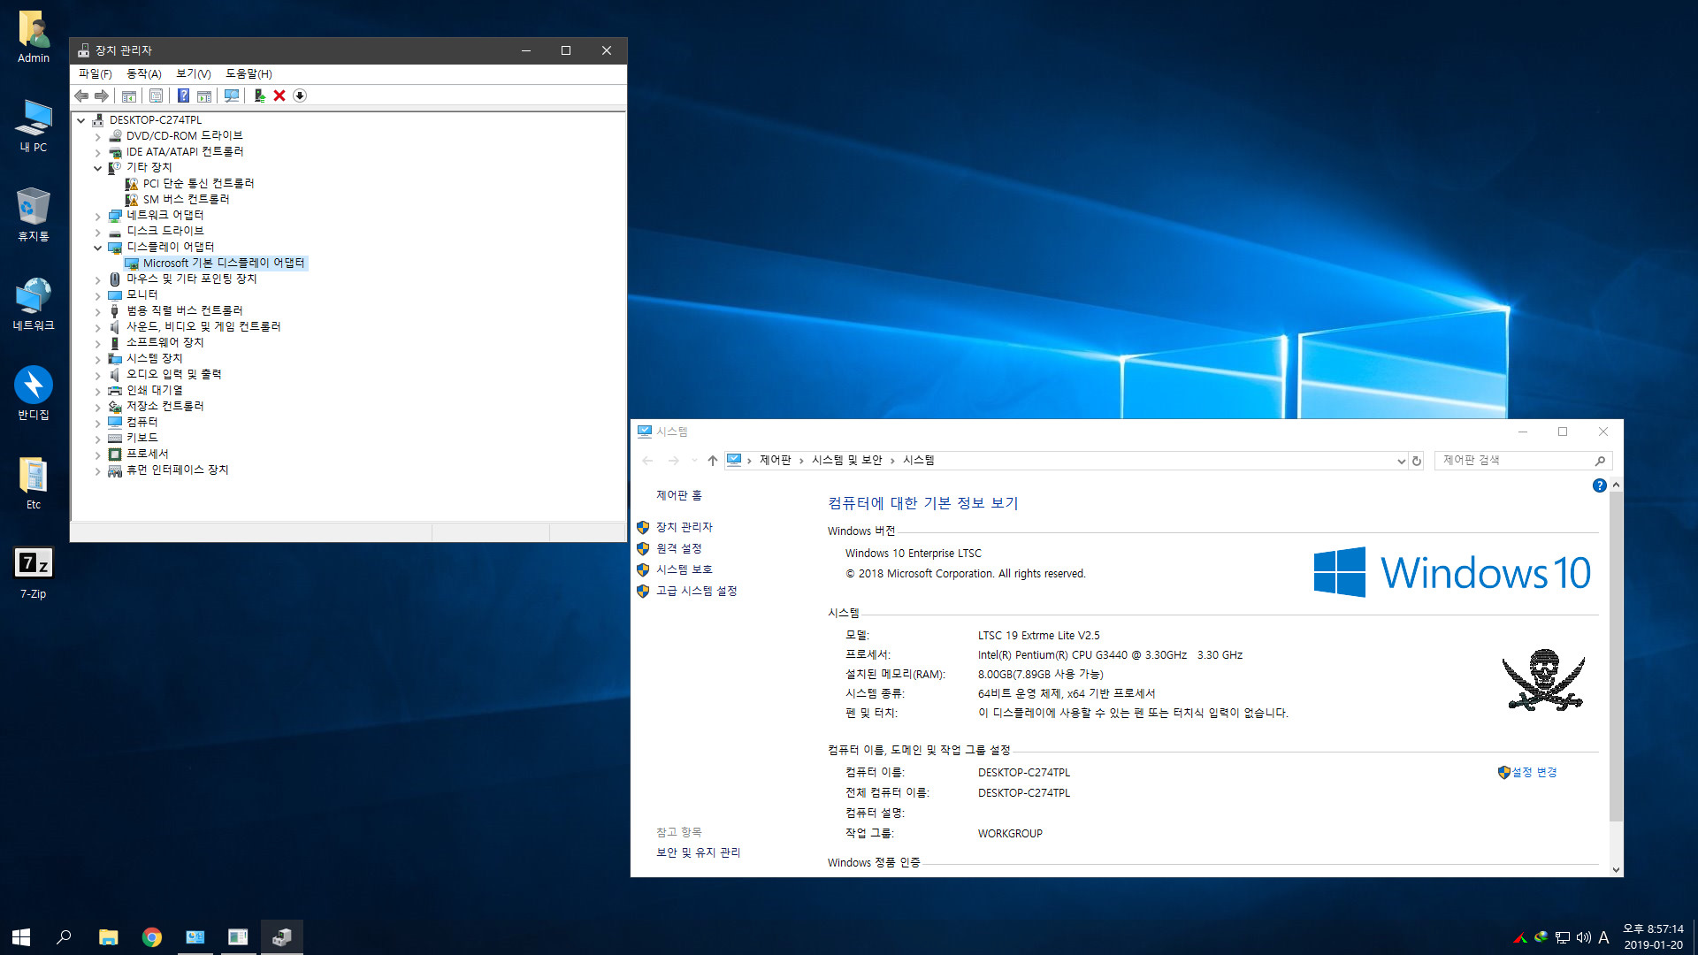Click 시스템 보호 link in System sidebar

pyautogui.click(x=684, y=569)
